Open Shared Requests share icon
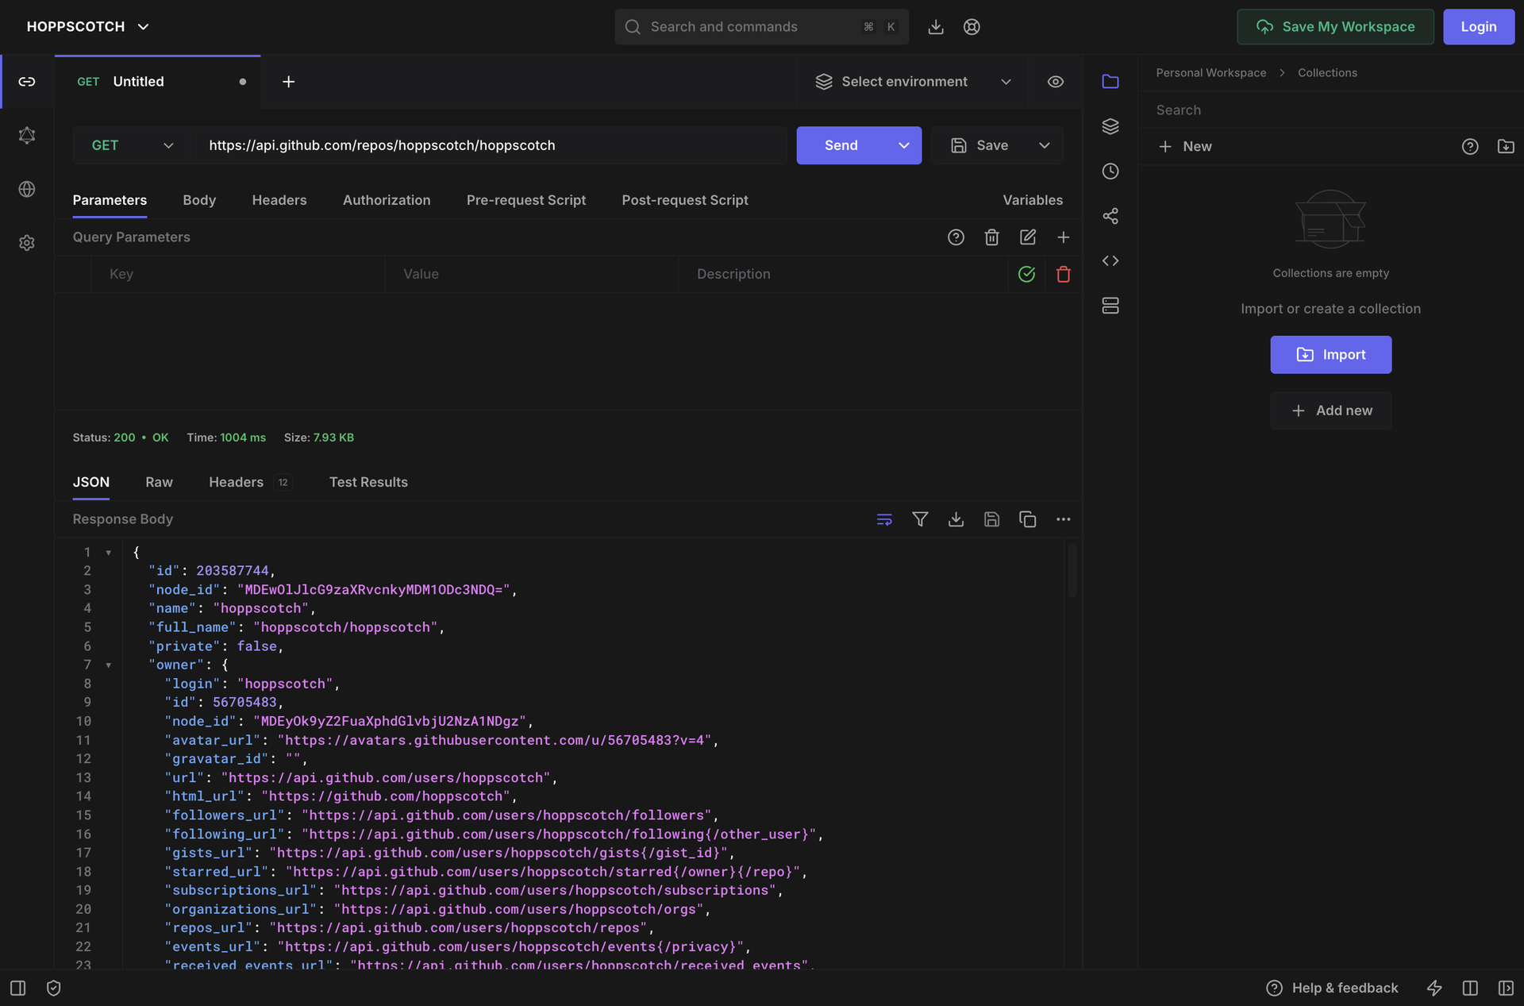 point(1110,216)
